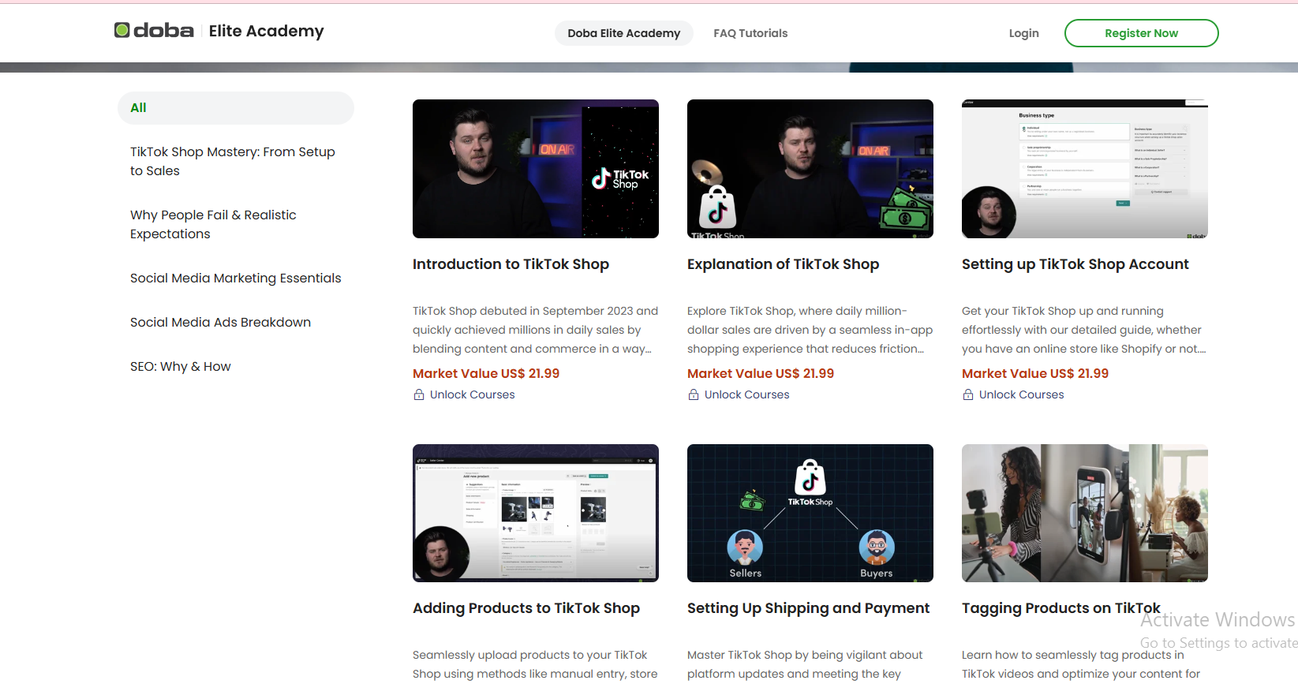Select SEO: Why & How category

[180, 366]
